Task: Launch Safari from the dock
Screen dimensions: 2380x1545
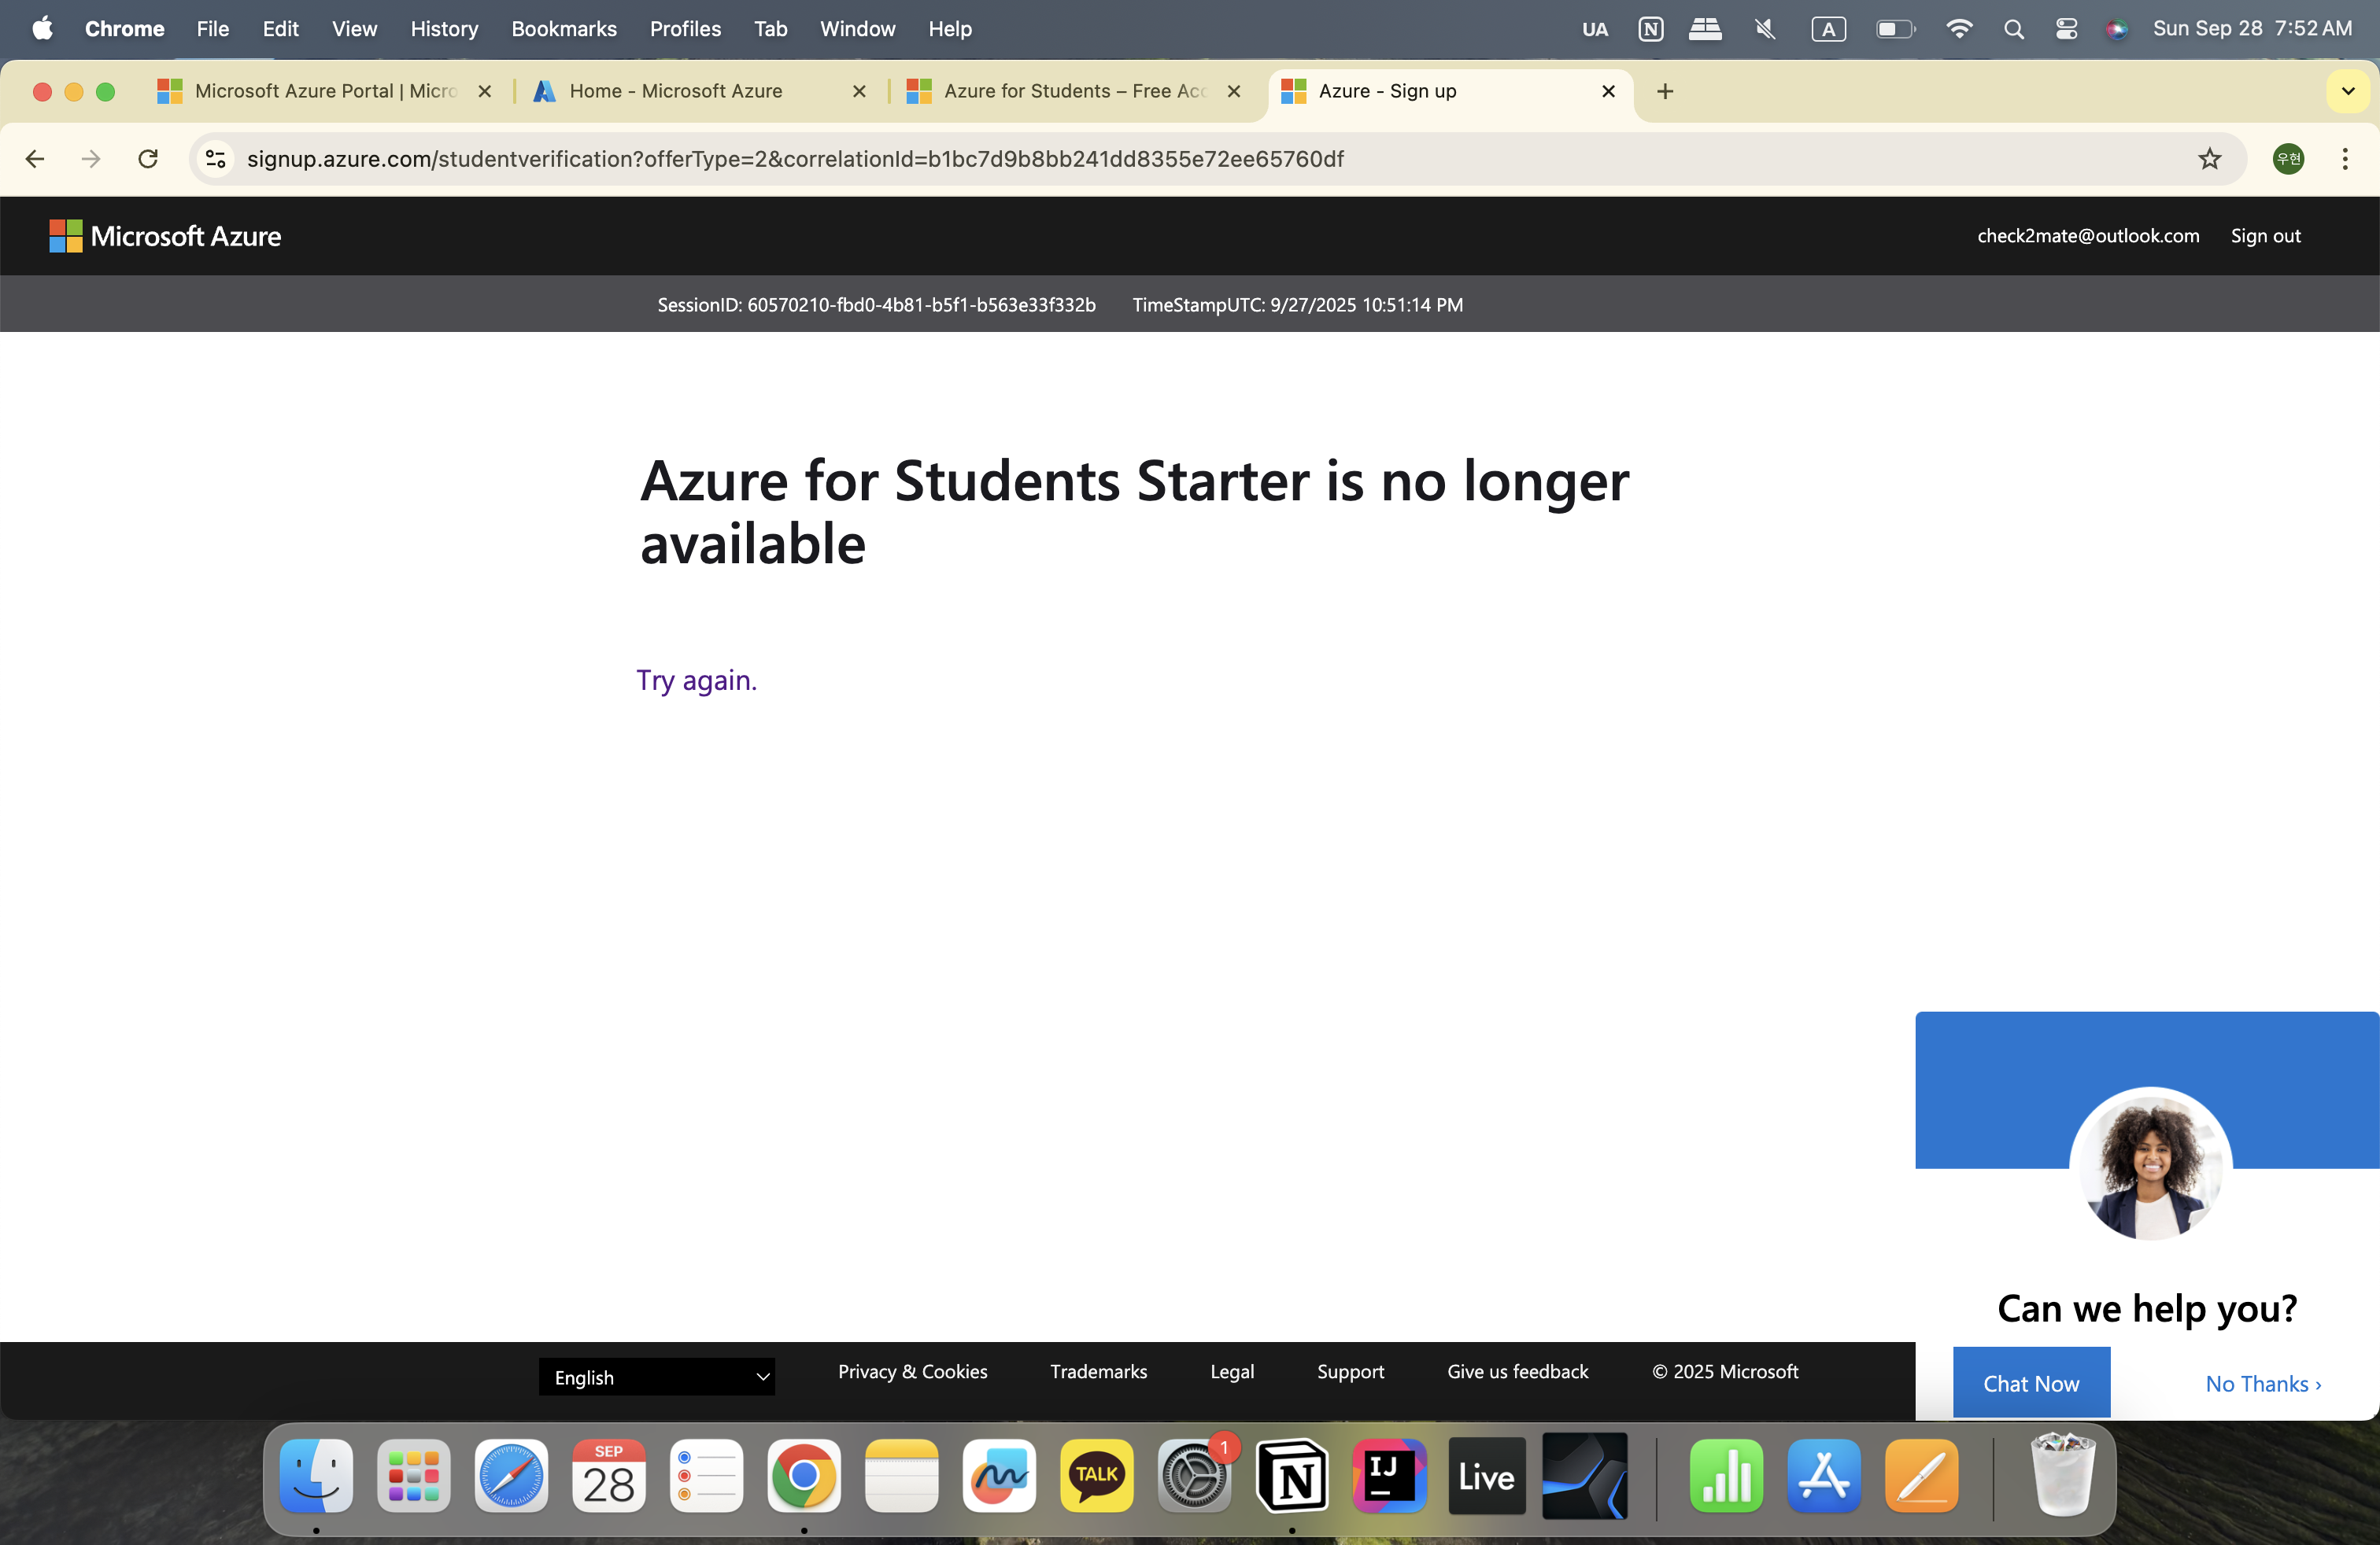Action: 511,1476
